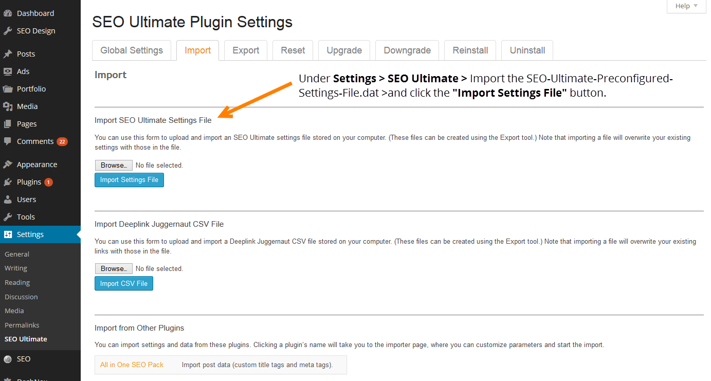
Task: Open the All in One SEO Pack link
Action: pyautogui.click(x=132, y=365)
